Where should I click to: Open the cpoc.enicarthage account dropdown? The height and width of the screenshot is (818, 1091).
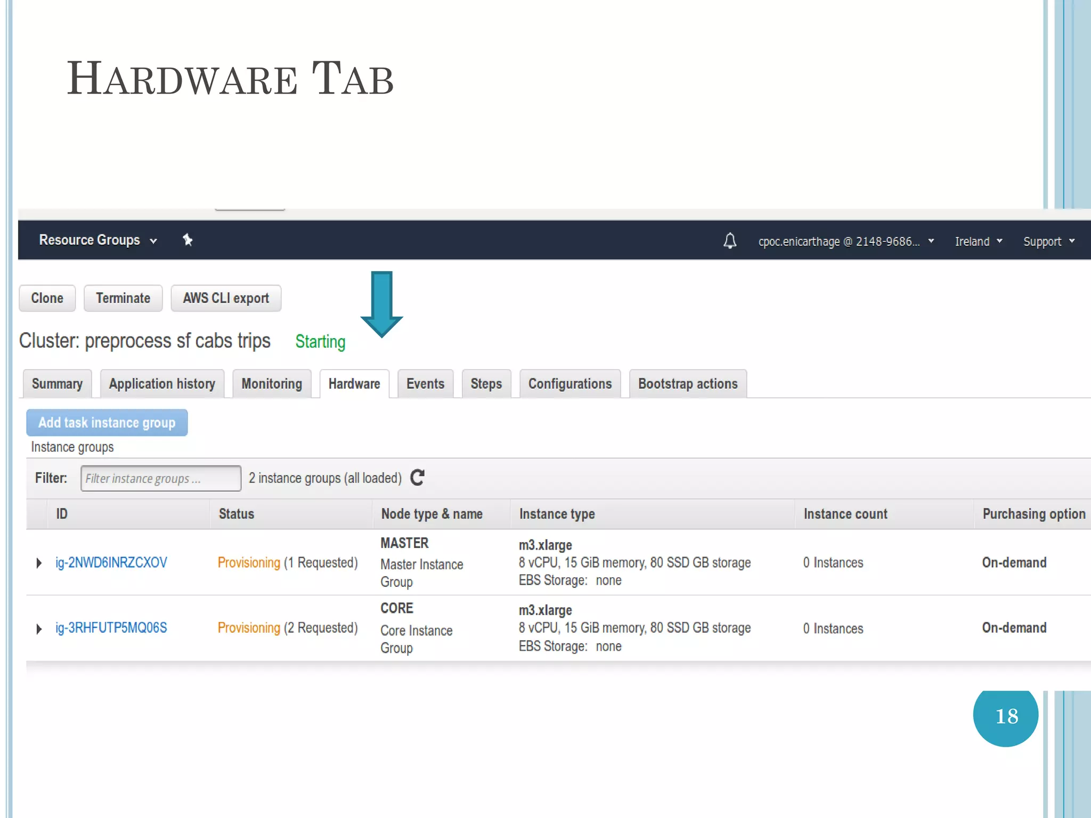846,241
